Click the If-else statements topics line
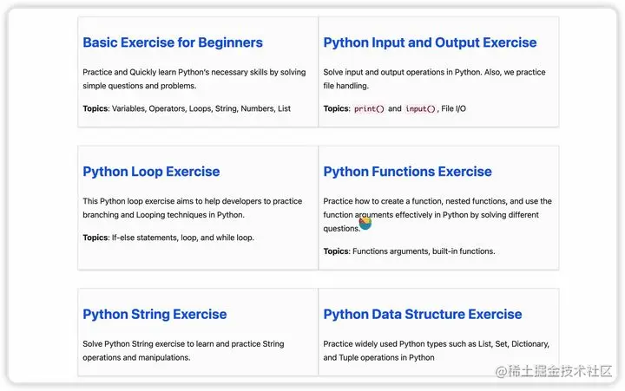Viewport: 625px width, 391px height. click(168, 238)
